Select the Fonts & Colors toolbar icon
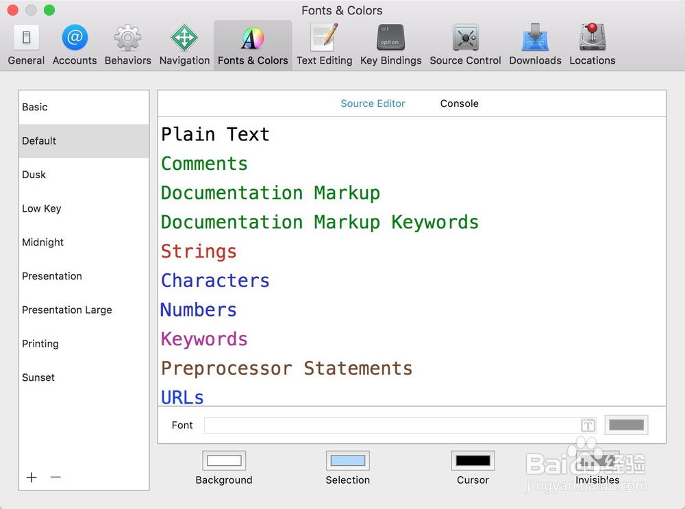This screenshot has height=509, width=685. click(253, 45)
